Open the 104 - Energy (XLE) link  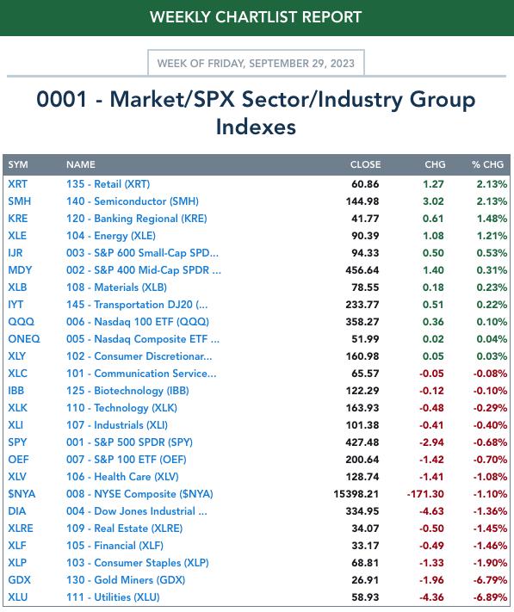(x=111, y=236)
